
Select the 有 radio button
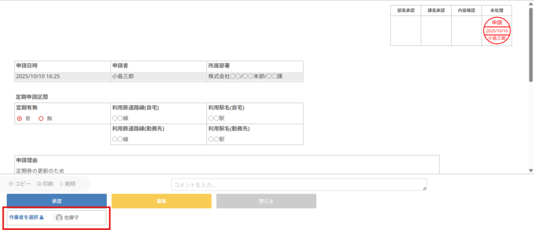click(x=19, y=119)
